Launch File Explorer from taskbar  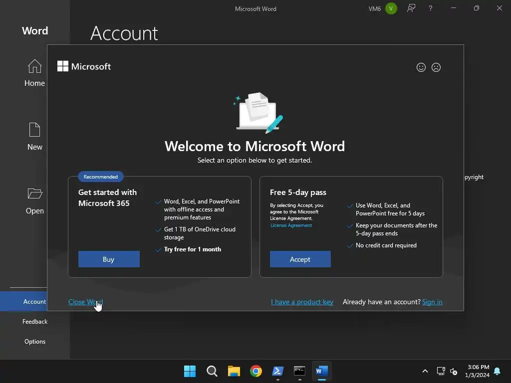234,371
